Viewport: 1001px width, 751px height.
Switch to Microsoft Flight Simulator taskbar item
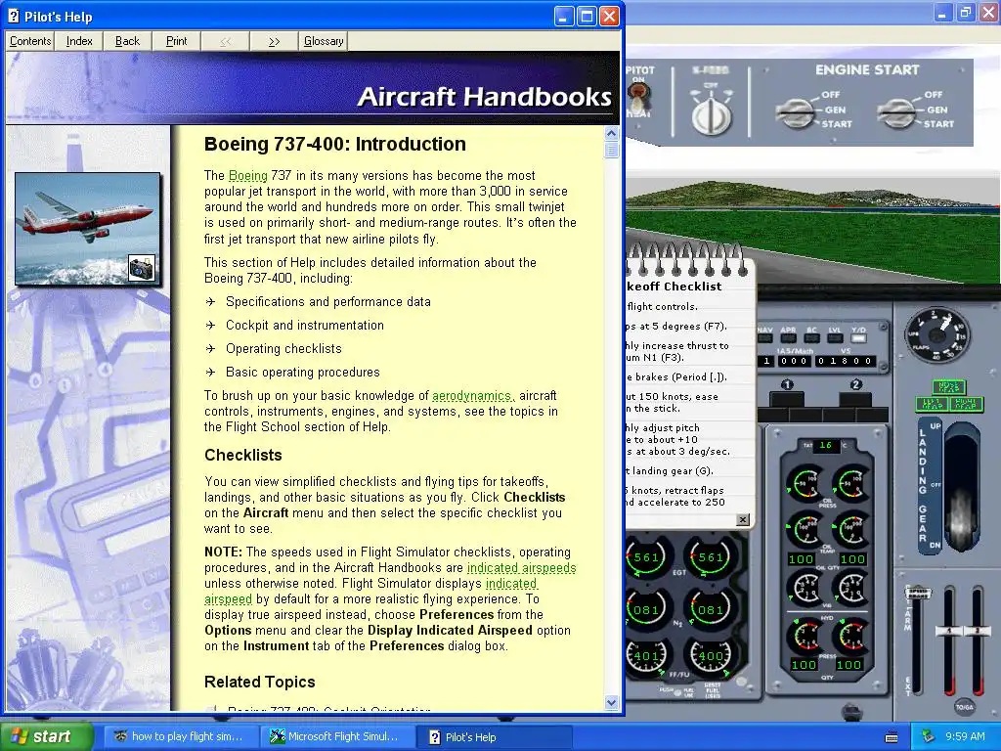tap(336, 737)
